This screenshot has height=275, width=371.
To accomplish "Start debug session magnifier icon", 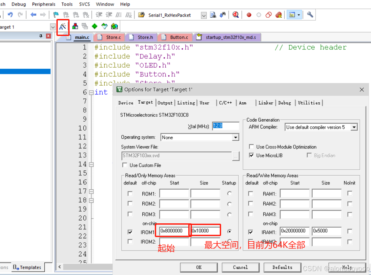I will point(236,15).
